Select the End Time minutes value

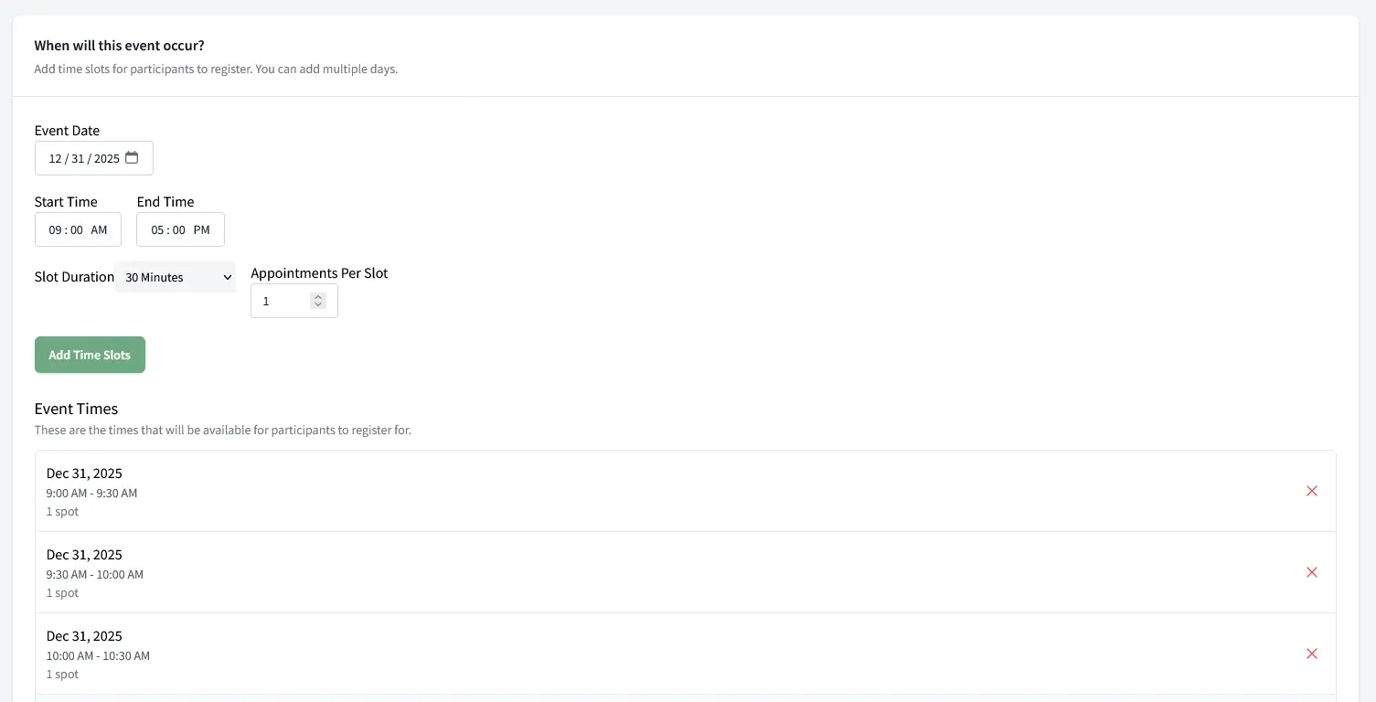pyautogui.click(x=179, y=230)
